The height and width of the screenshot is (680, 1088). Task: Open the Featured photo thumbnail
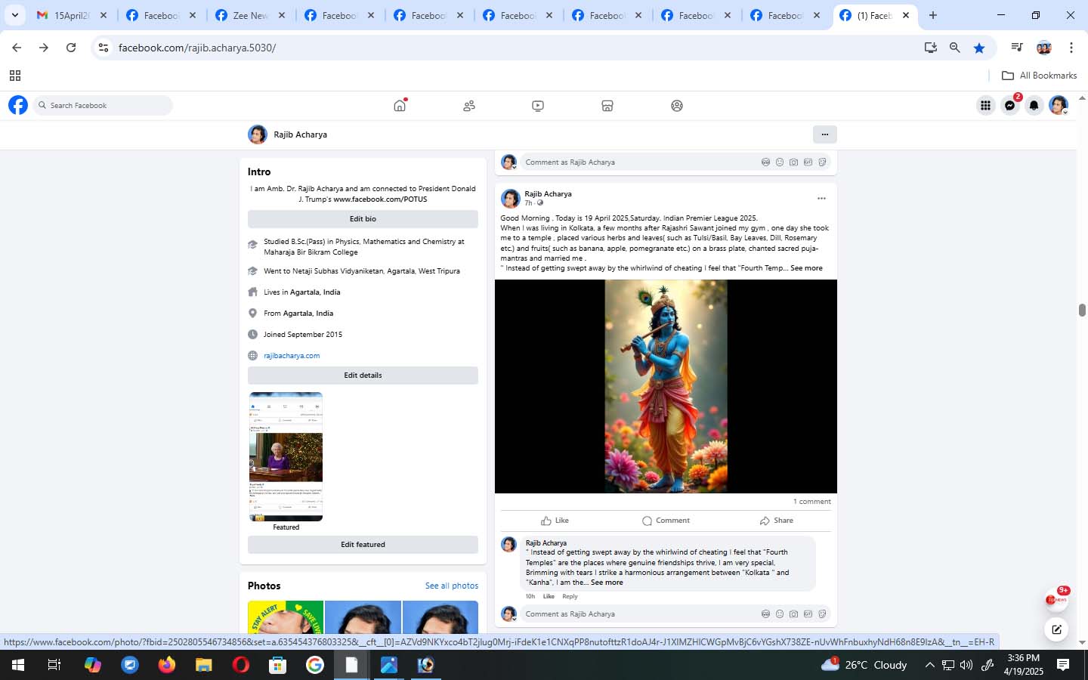pos(286,456)
